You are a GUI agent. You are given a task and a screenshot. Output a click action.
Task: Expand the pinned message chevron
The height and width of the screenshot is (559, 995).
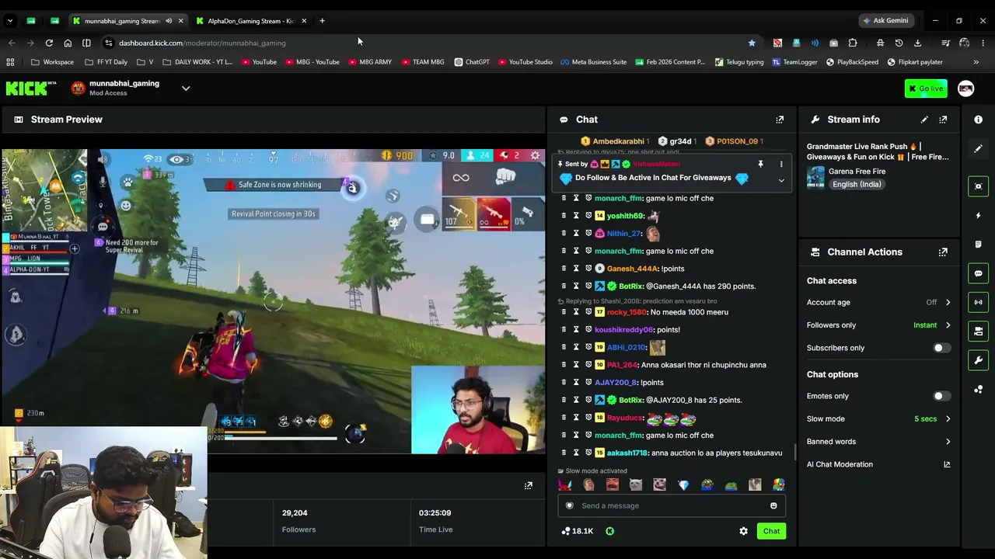click(x=781, y=180)
